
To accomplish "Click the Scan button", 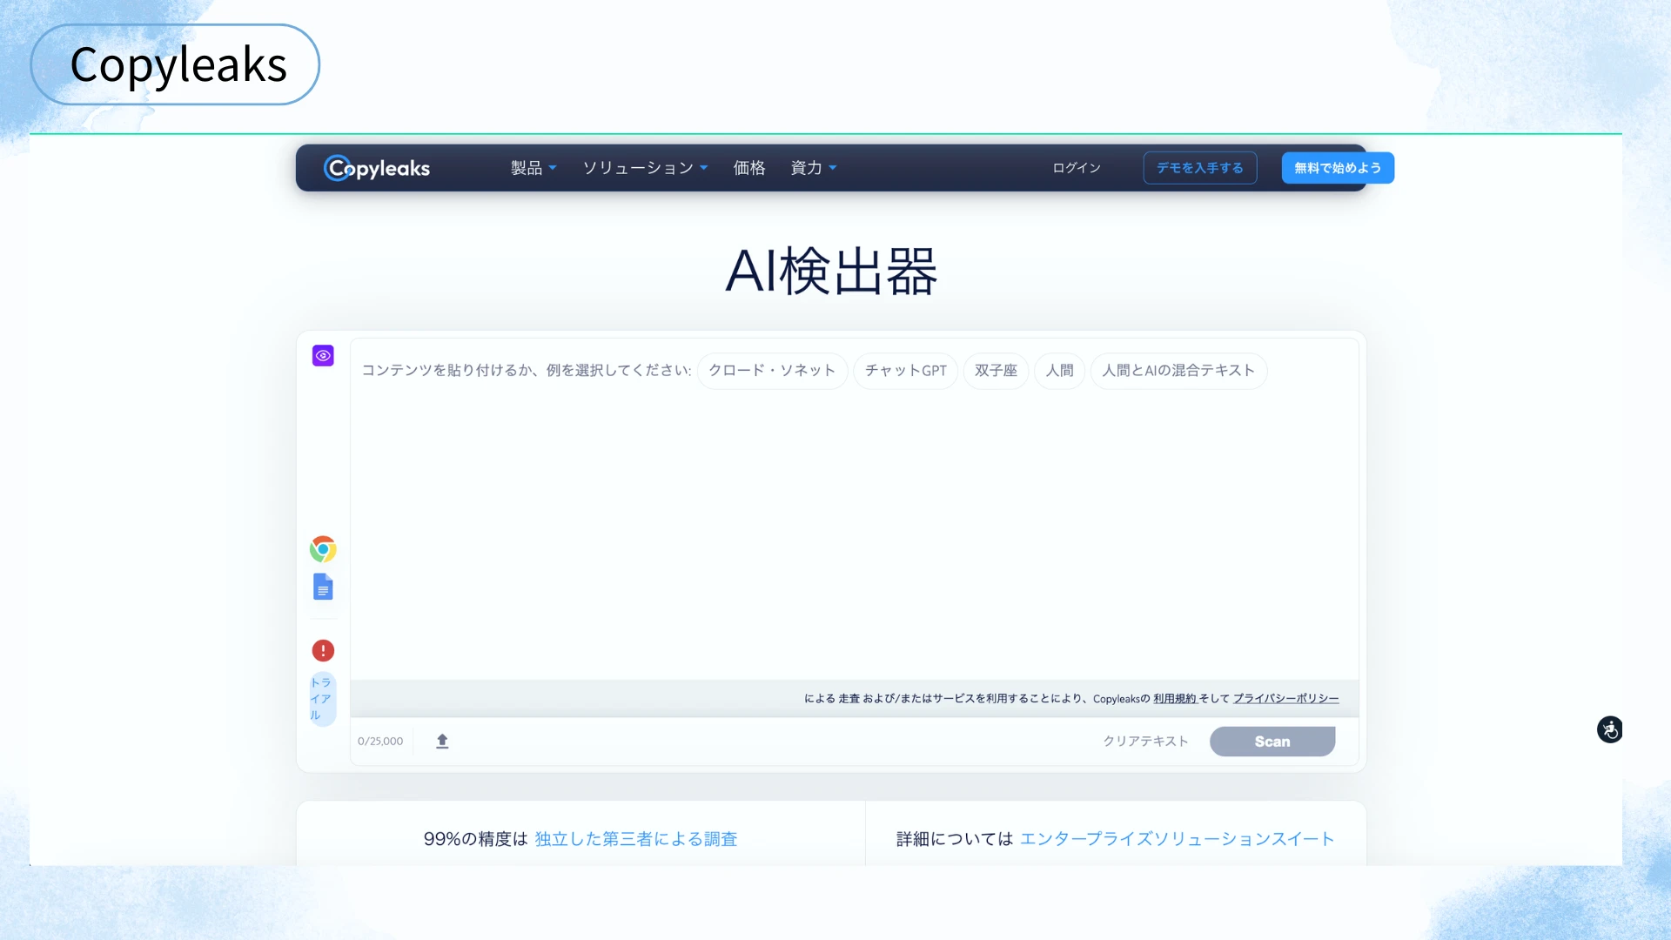I will [1272, 742].
